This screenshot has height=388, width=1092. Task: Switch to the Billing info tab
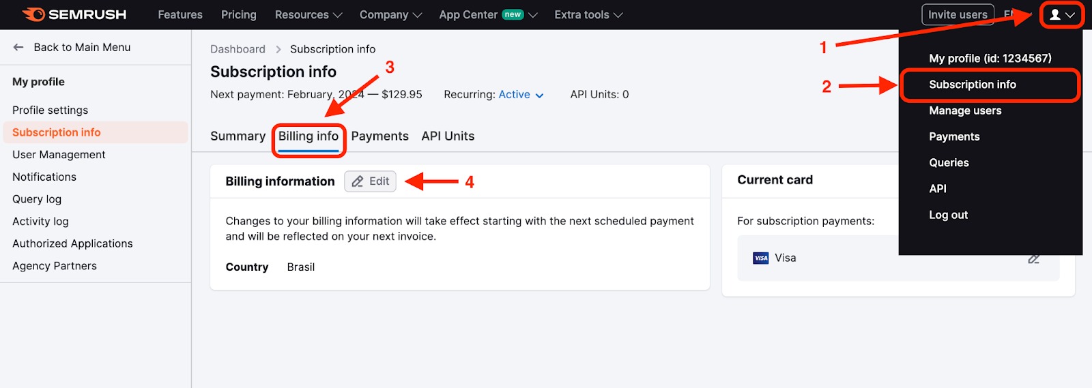tap(308, 136)
